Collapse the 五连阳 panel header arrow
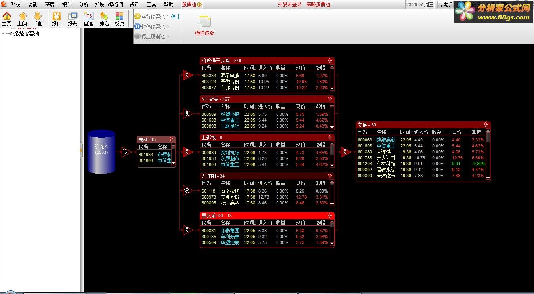Image resolution: width=534 pixels, height=294 pixels. (330, 176)
